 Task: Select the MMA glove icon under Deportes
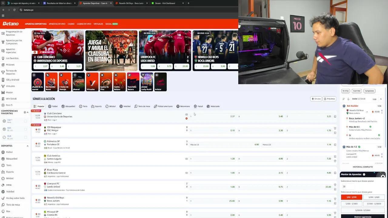[3, 185]
